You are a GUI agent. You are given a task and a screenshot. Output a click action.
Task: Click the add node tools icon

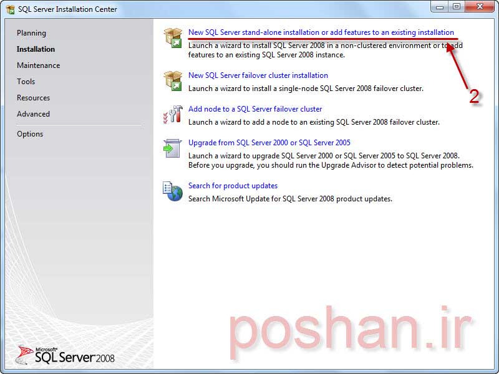tap(172, 115)
